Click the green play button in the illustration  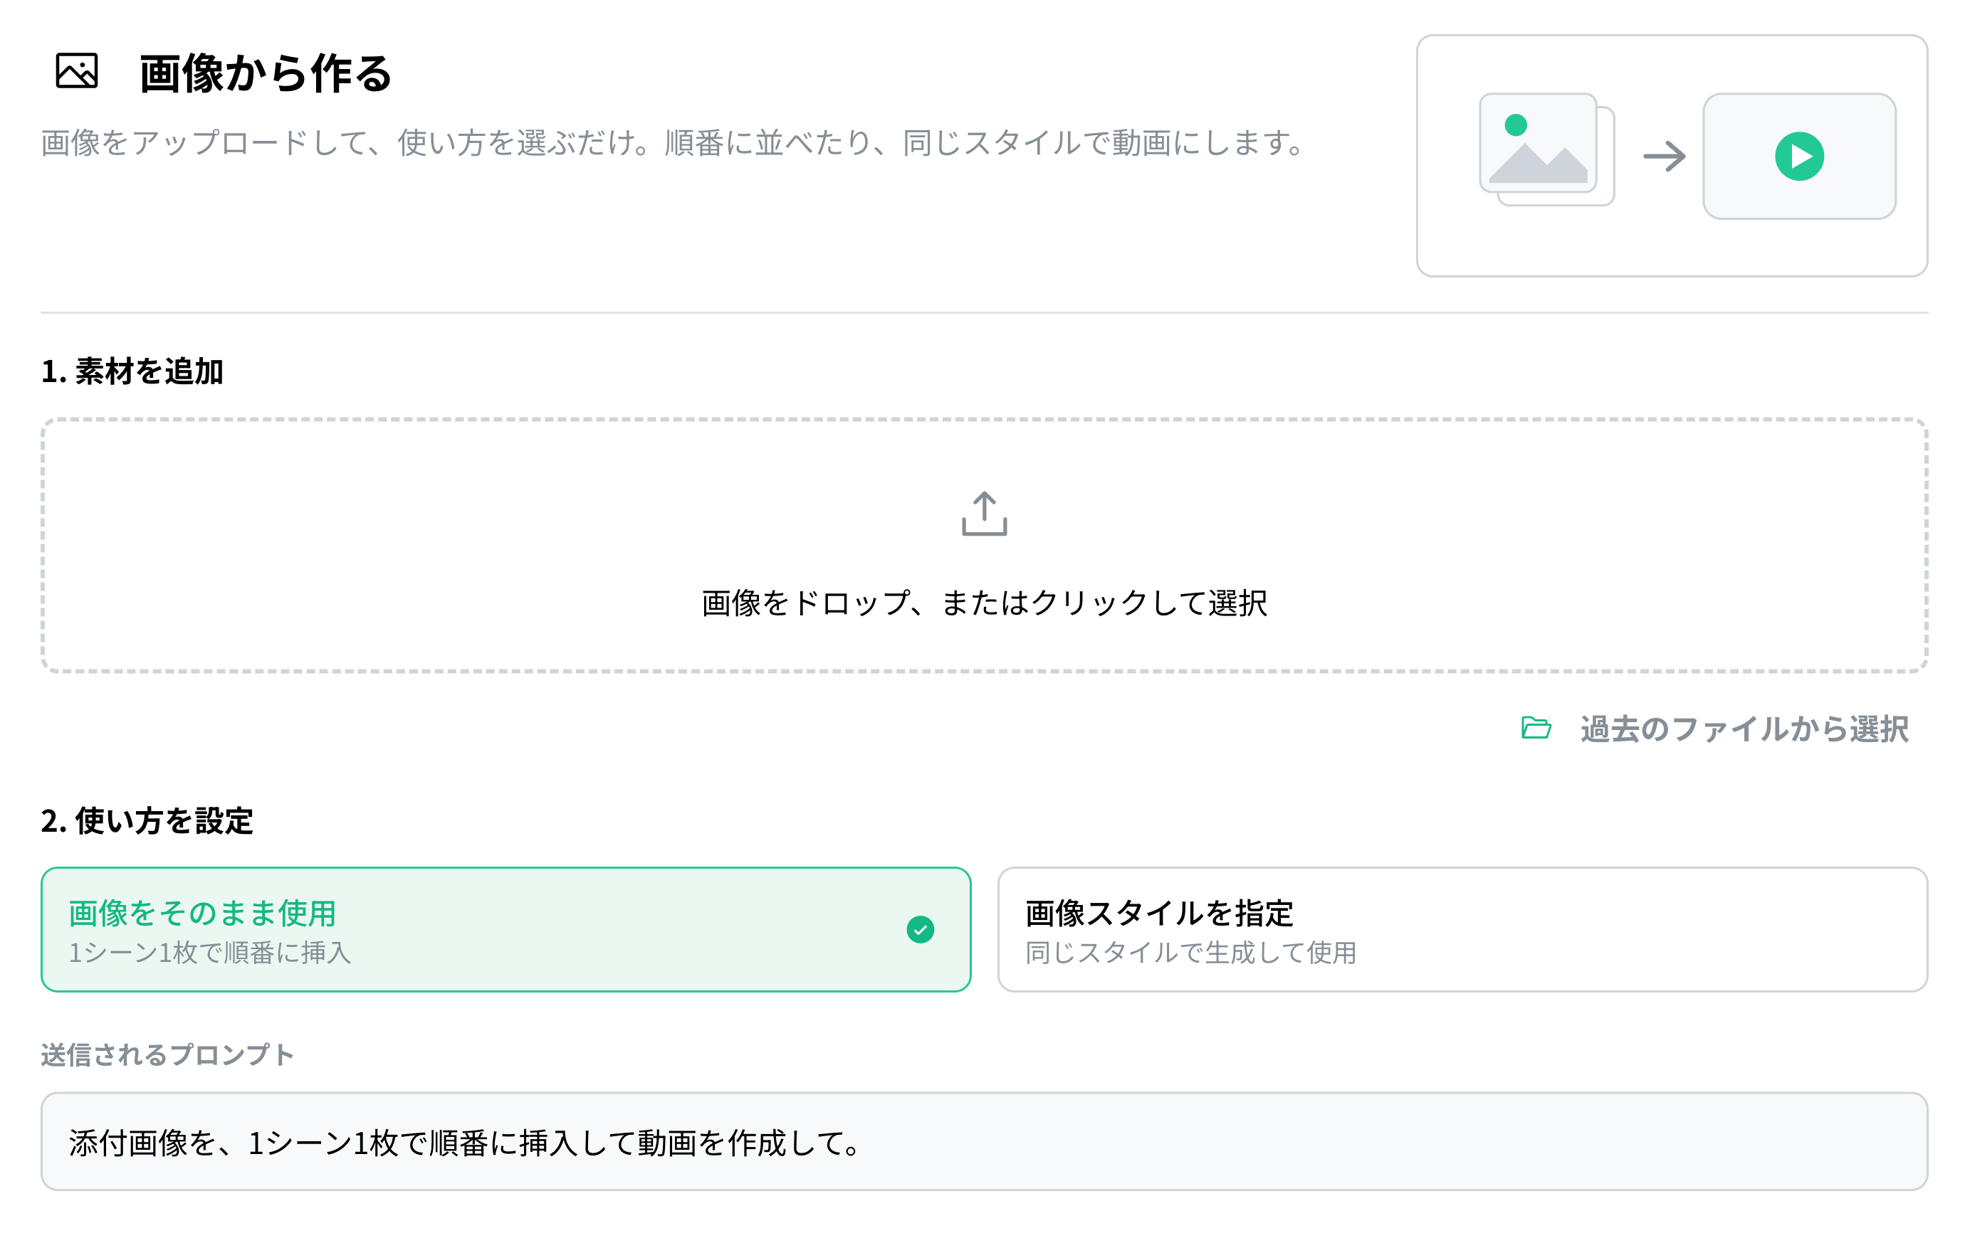coord(1799,156)
